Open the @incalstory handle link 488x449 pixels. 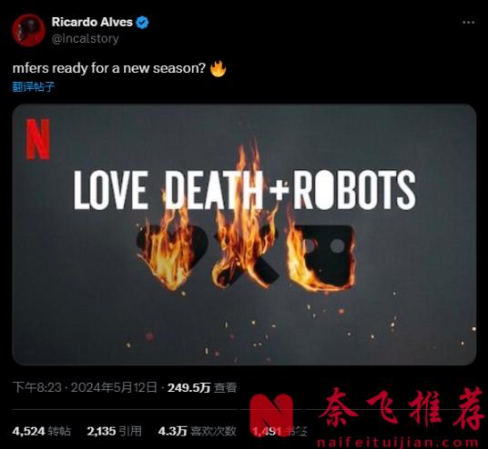(x=86, y=38)
